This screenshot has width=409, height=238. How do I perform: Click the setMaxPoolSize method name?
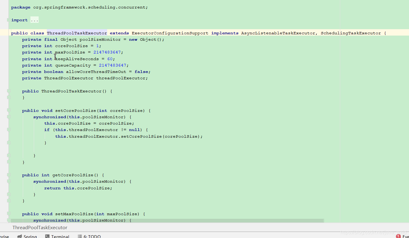pos(74,214)
